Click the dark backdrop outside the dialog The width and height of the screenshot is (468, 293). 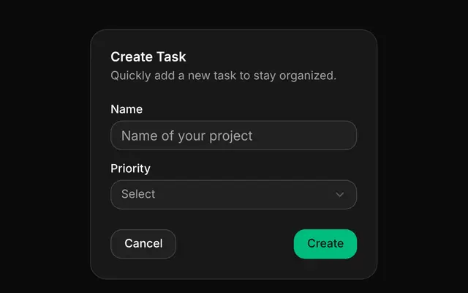click(x=45, y=149)
